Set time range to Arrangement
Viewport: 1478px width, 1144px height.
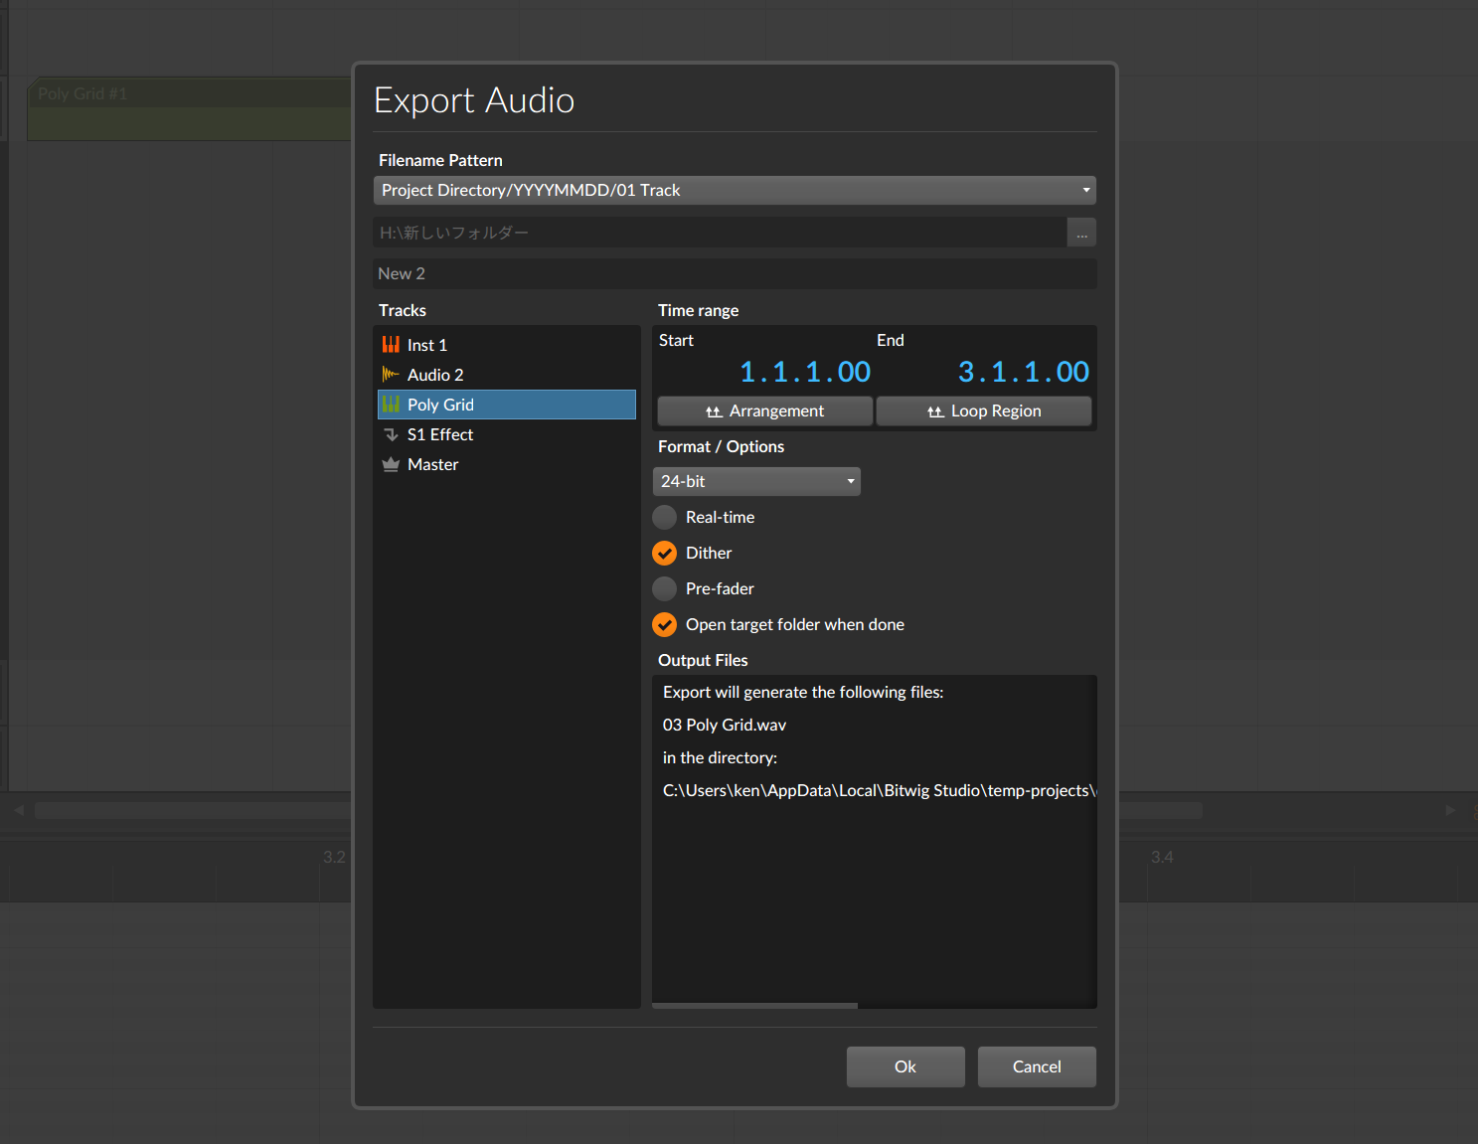click(765, 411)
